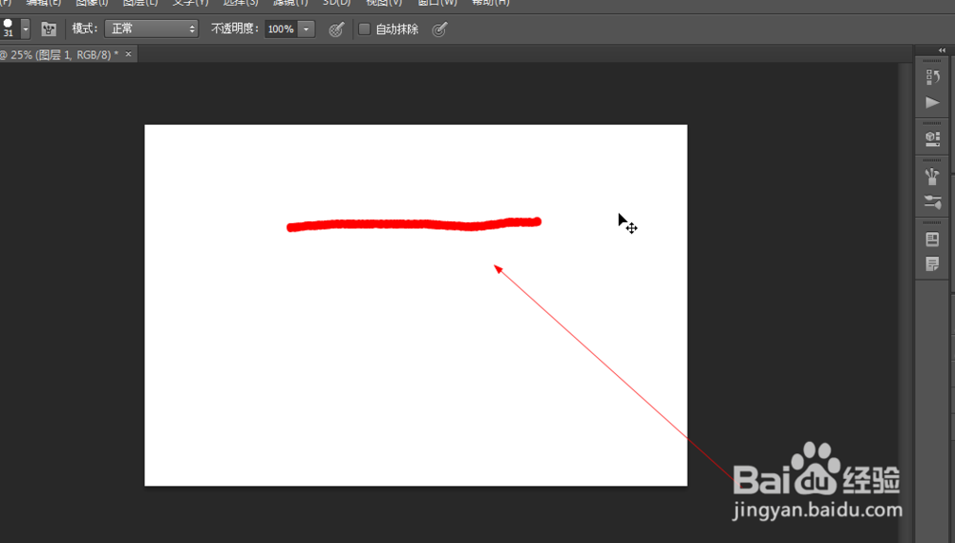This screenshot has width=955, height=543.
Task: Enable the 自动抹除 checkbox
Action: (x=364, y=29)
